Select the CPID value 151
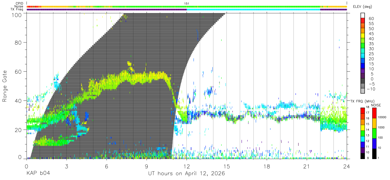The image size is (390, 180). (187, 3)
